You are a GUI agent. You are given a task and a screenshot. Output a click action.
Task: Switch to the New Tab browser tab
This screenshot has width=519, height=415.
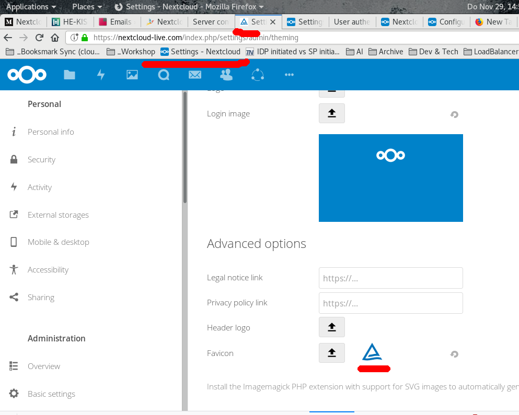[x=494, y=22]
